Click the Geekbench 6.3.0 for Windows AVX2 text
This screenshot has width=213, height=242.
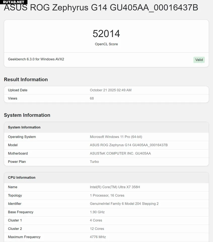tap(36, 59)
